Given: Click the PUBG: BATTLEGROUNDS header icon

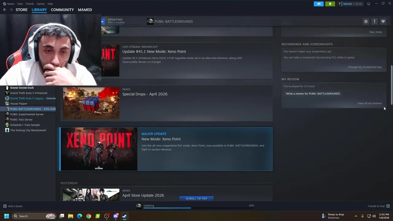Looking at the screenshot, I should pos(150,21).
